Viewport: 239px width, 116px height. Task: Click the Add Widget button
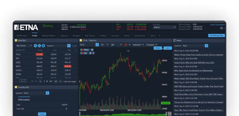tap(216, 36)
